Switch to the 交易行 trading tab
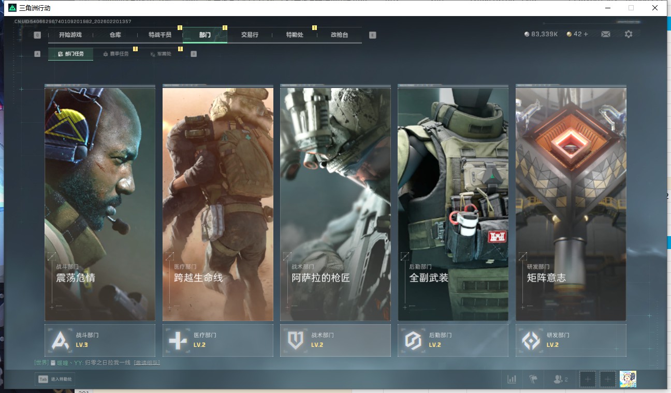This screenshot has height=393, width=671. (250, 35)
